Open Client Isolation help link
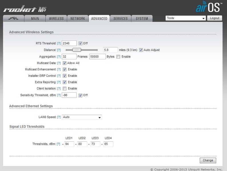This screenshot has height=171, width=227. (x=59, y=88)
